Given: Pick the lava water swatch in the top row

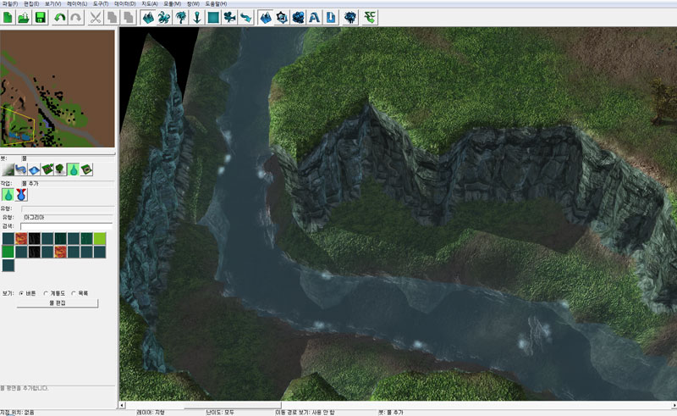Looking at the screenshot, I should [x=21, y=238].
